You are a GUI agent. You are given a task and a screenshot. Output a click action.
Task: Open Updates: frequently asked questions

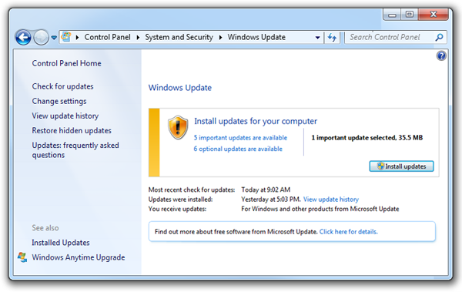[75, 150]
